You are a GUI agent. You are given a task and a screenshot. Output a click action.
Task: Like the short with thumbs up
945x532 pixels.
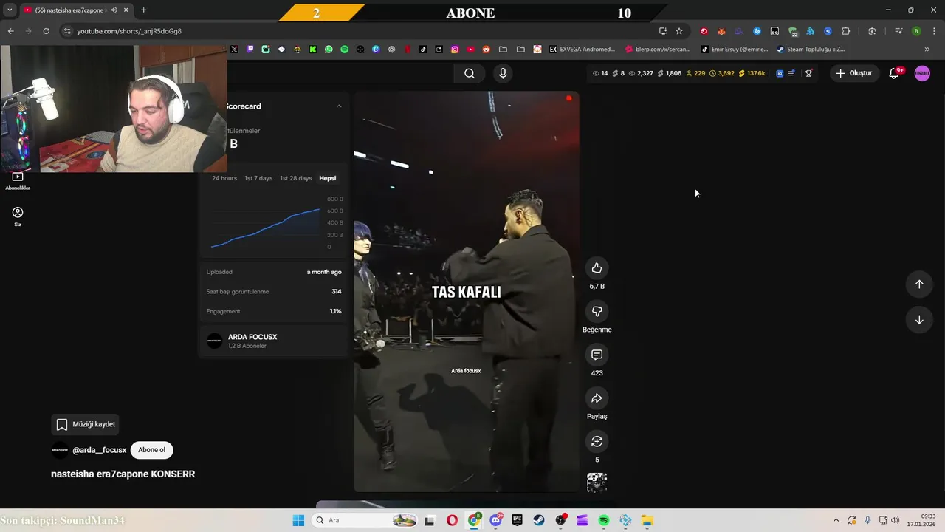pyautogui.click(x=597, y=268)
